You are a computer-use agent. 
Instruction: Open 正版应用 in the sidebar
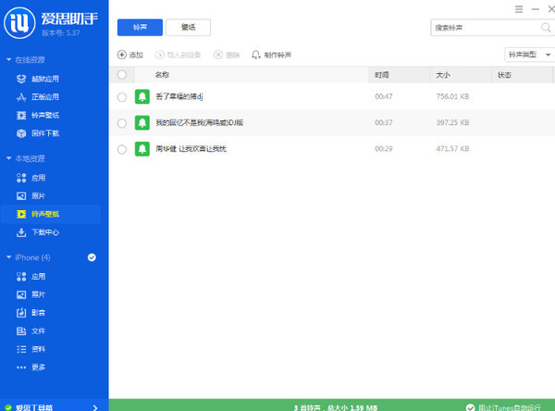coord(44,96)
